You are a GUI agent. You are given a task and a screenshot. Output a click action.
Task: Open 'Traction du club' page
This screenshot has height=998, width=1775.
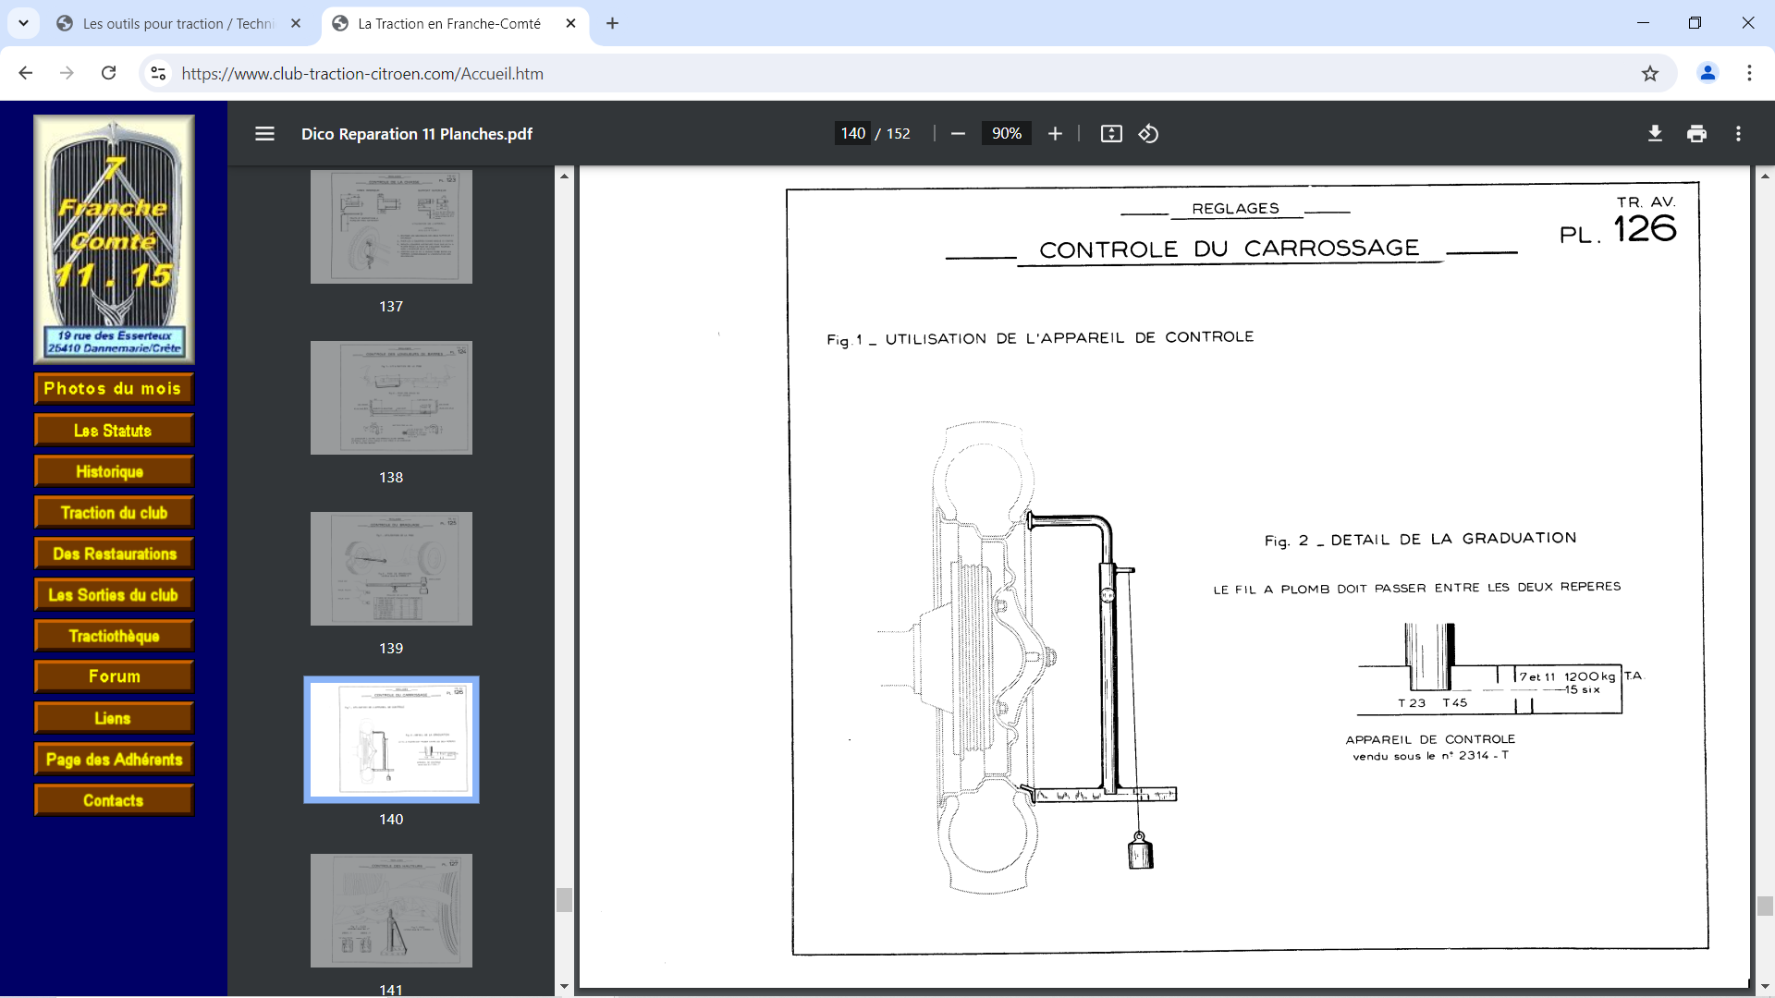pos(114,513)
